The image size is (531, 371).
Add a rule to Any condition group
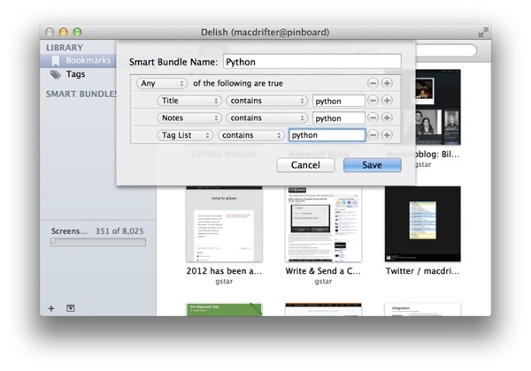point(387,83)
